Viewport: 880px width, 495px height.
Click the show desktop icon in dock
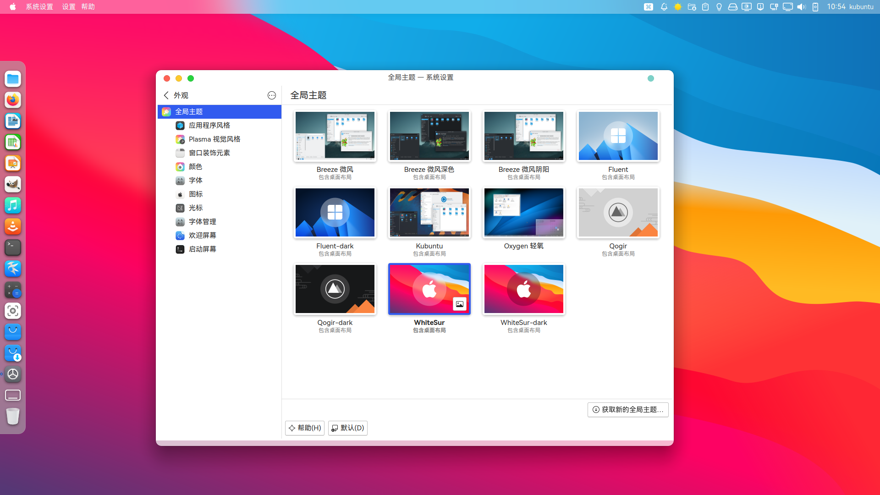coord(13,395)
